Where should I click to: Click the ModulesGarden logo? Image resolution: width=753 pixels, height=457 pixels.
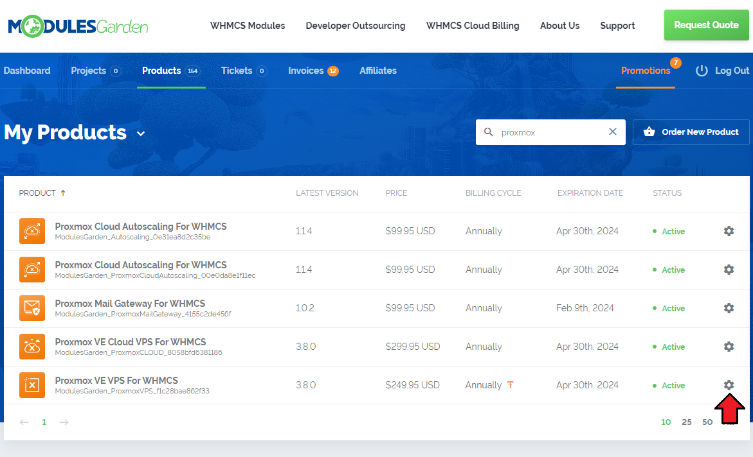point(78,26)
